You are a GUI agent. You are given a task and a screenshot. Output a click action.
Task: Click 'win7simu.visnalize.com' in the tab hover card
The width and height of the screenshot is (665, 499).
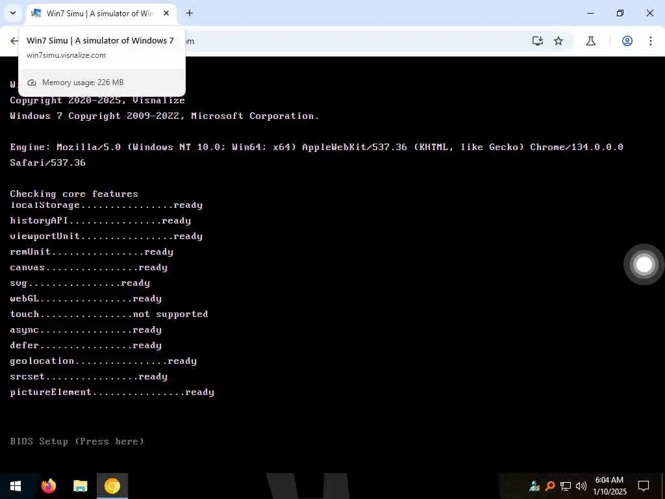[66, 55]
